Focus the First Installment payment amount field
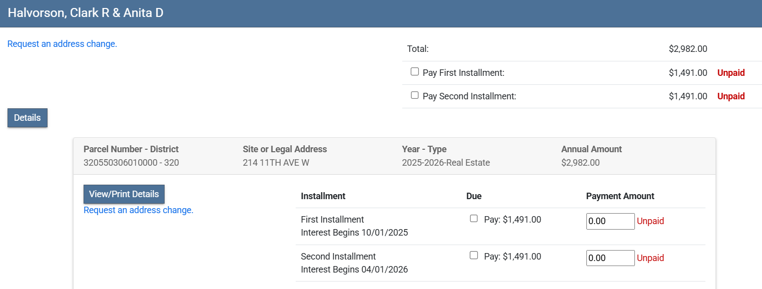 tap(610, 221)
